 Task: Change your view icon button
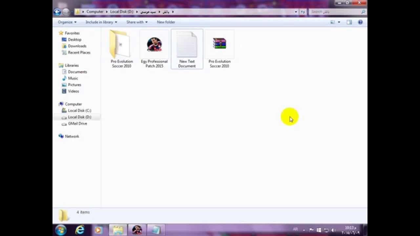pyautogui.click(x=332, y=22)
